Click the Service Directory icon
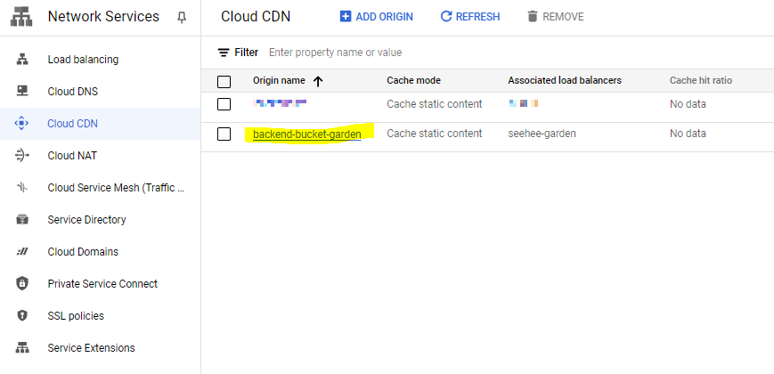The height and width of the screenshot is (374, 774). tap(22, 220)
